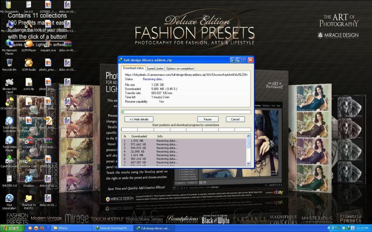Image resolution: width=372 pixels, height=232 pixels.
Task: Select connection row 3 with 544.572 KB
Action: click(184, 148)
